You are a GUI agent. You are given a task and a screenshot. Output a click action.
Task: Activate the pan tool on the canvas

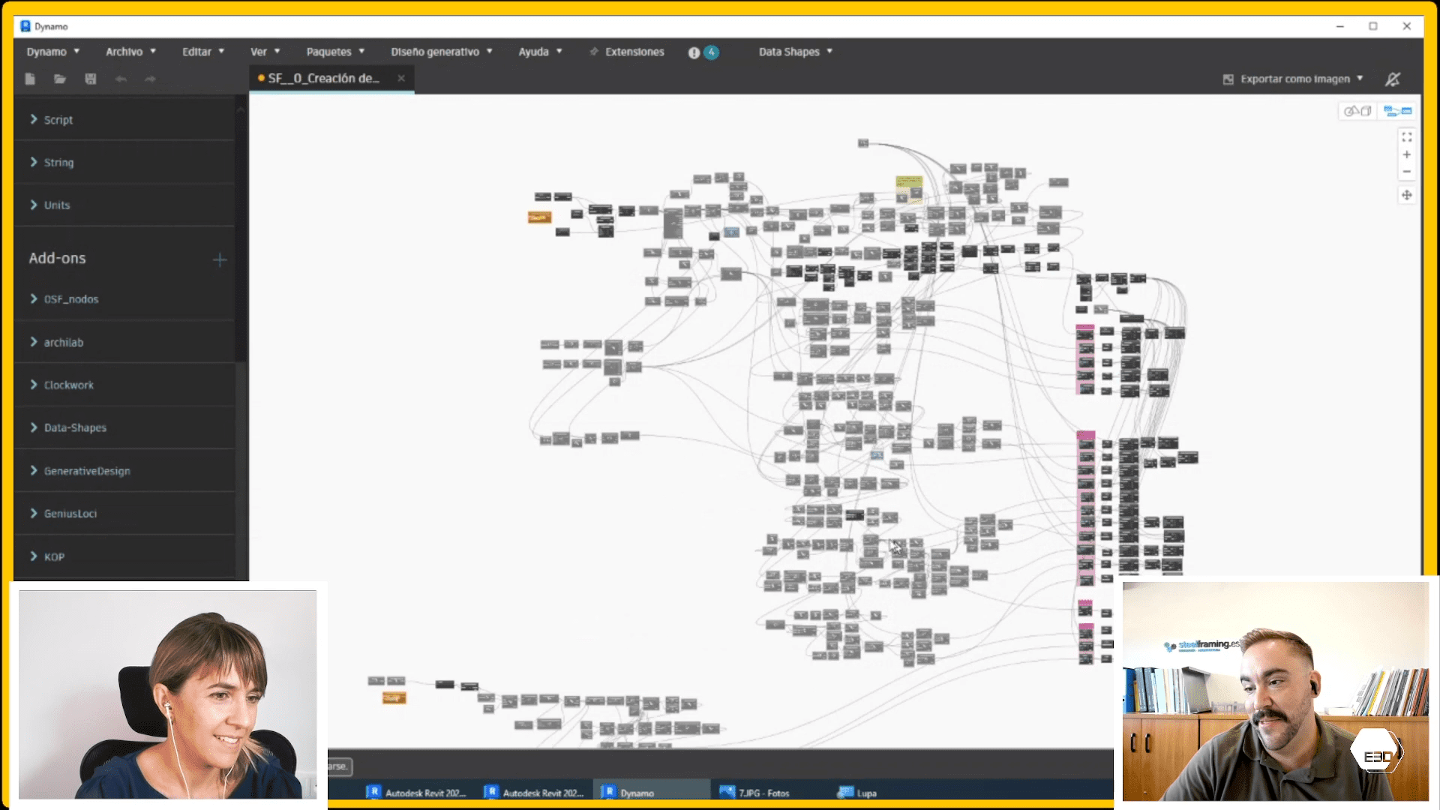[x=1407, y=195]
